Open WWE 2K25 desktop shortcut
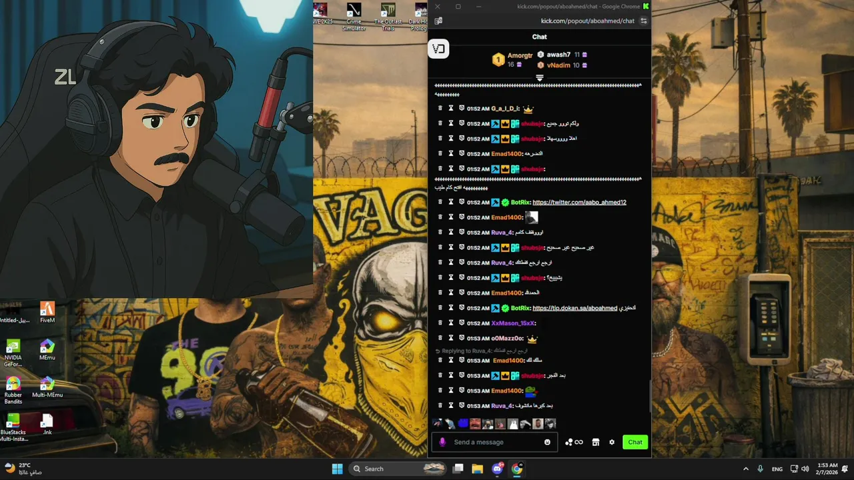The height and width of the screenshot is (480, 854). [x=322, y=13]
